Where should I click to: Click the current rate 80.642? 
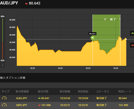tap(35, 3)
